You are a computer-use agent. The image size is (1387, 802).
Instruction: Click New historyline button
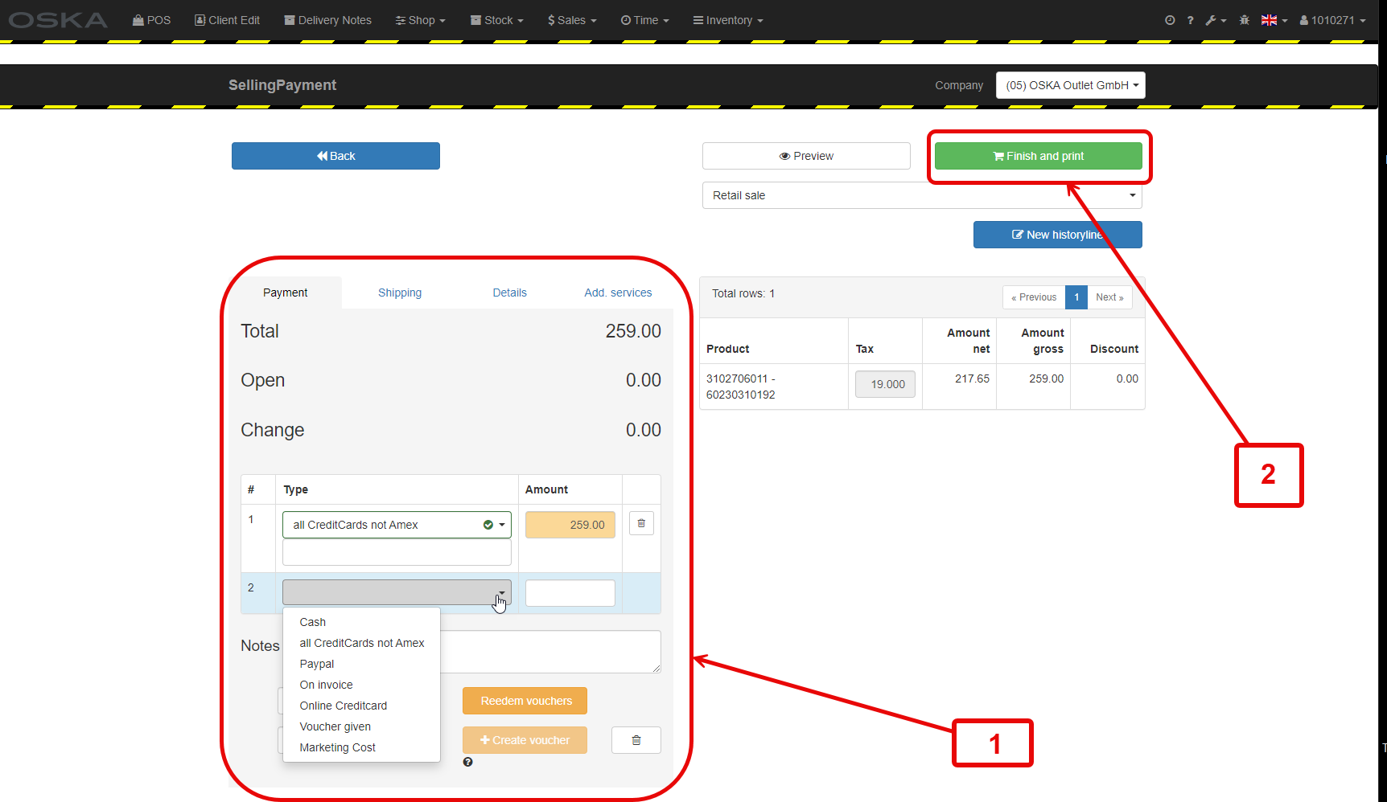tap(1058, 235)
